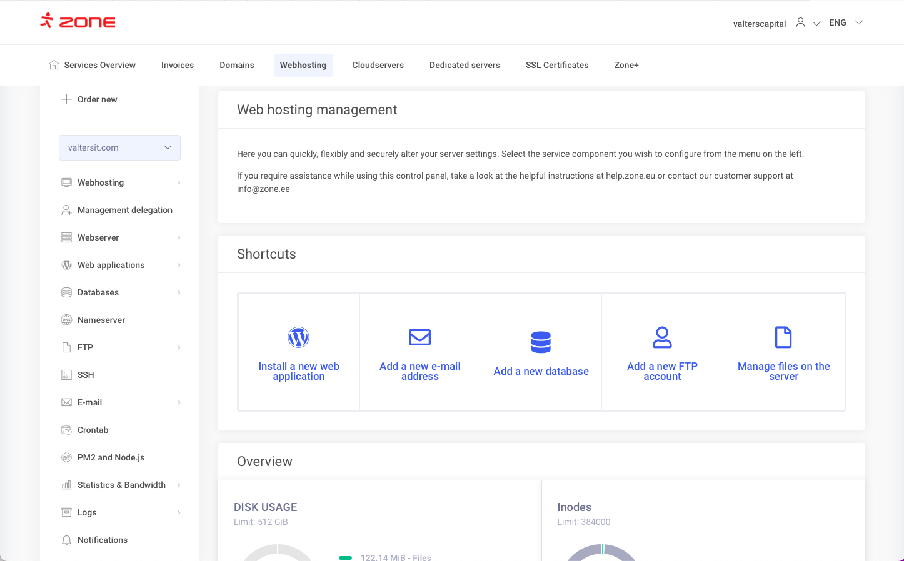The height and width of the screenshot is (561, 904).
Task: Switch to the Domains tab
Action: click(x=237, y=65)
